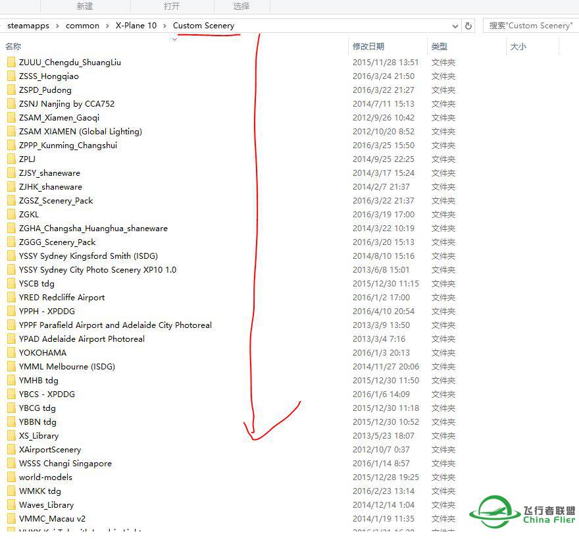Sort by the 名称 column header
579x542 pixels.
pyautogui.click(x=13, y=47)
